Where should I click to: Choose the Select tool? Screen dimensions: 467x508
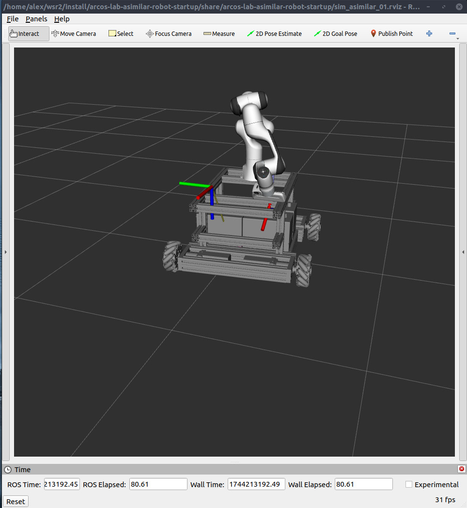[120, 33]
